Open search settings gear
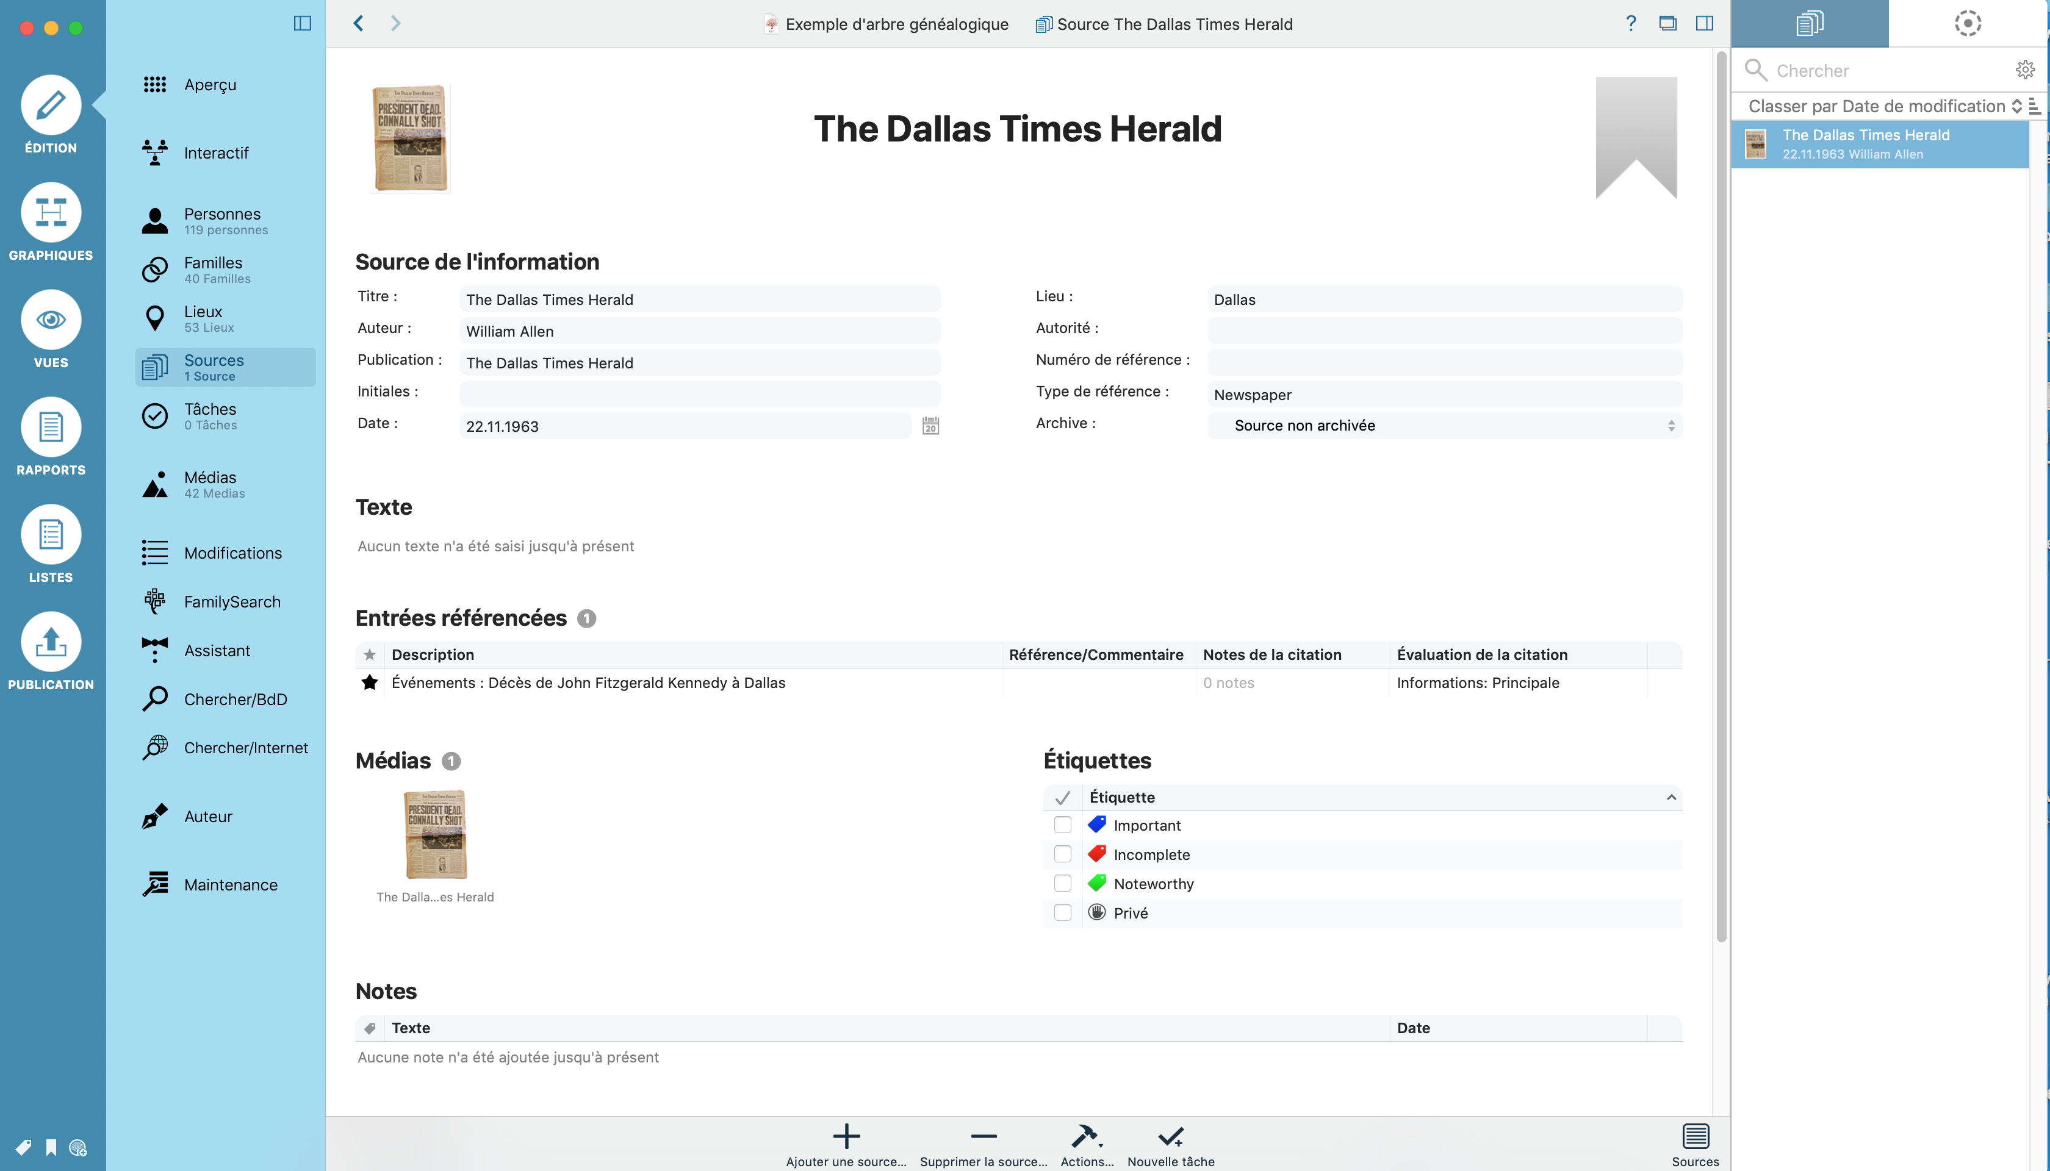Screen dimensions: 2050x1171 tap(2025, 70)
